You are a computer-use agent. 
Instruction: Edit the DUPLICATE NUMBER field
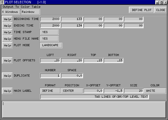coord(50,76)
